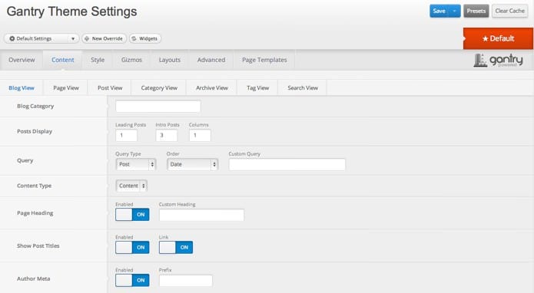The height and width of the screenshot is (293, 534).
Task: Click the Author Meta label
Action: [33, 278]
